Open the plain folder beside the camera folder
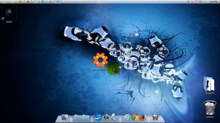This screenshot has width=220, height=123. pyautogui.click(x=86, y=118)
